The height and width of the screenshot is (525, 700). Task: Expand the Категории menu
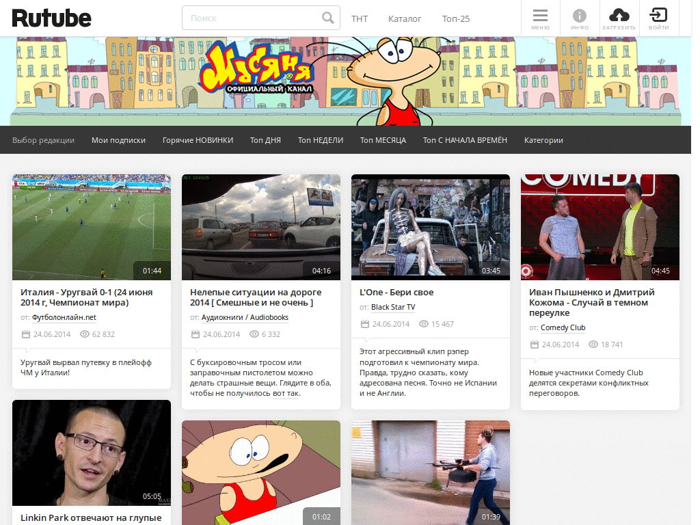pos(543,139)
